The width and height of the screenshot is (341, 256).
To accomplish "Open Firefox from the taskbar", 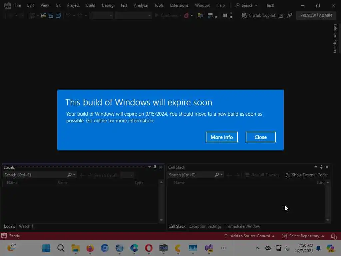I will click(x=90, y=248).
